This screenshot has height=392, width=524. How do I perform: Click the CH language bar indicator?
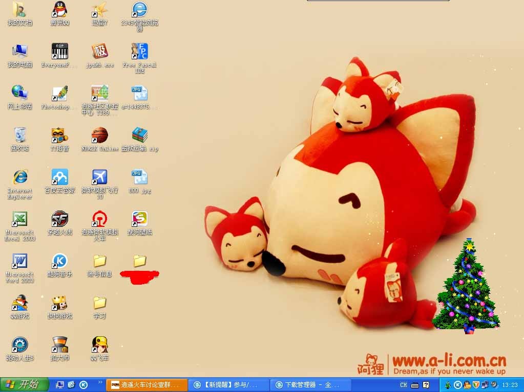pos(404,385)
